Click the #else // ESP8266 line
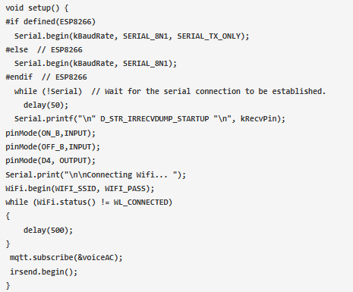This screenshot has width=353, height=292. 44,49
